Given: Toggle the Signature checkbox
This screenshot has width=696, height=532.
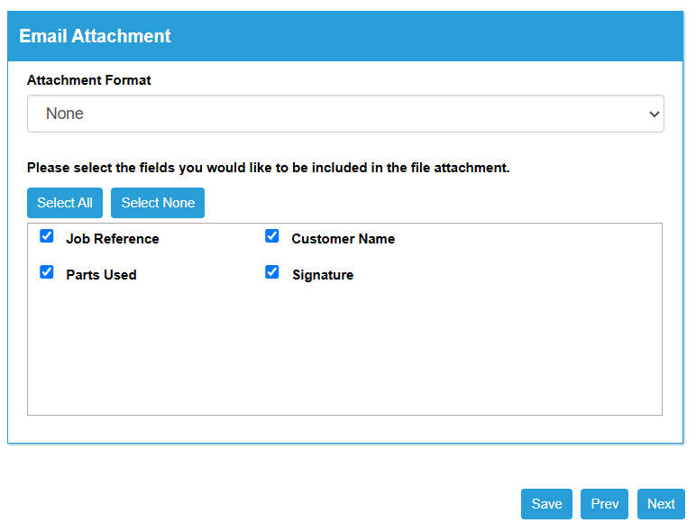Looking at the screenshot, I should point(272,271).
